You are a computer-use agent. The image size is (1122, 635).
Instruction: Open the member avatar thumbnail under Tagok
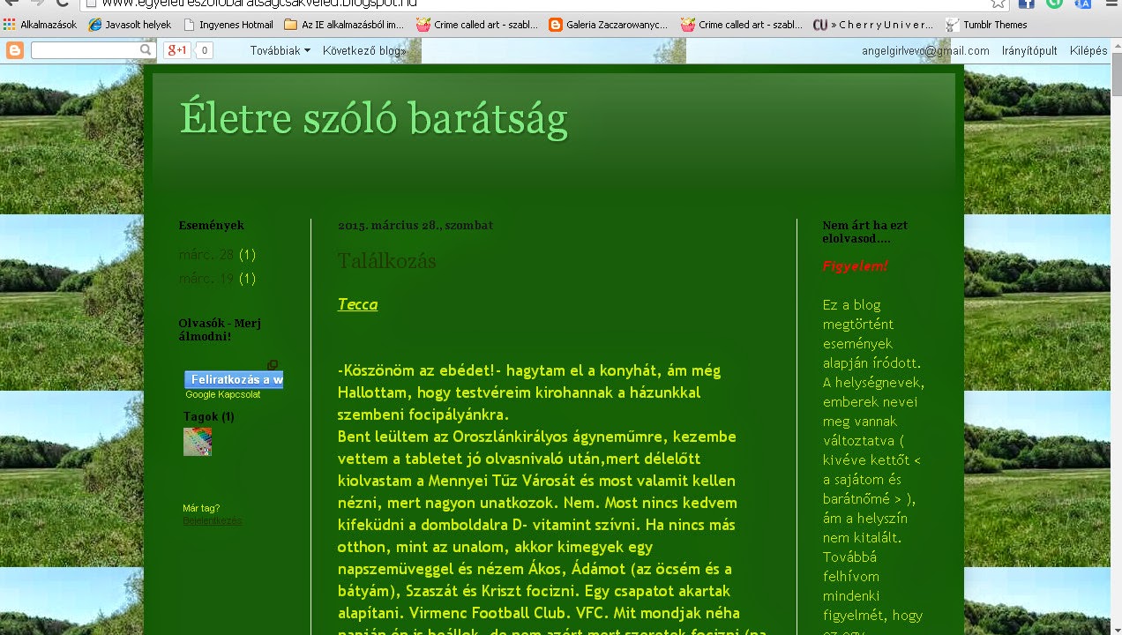198,442
